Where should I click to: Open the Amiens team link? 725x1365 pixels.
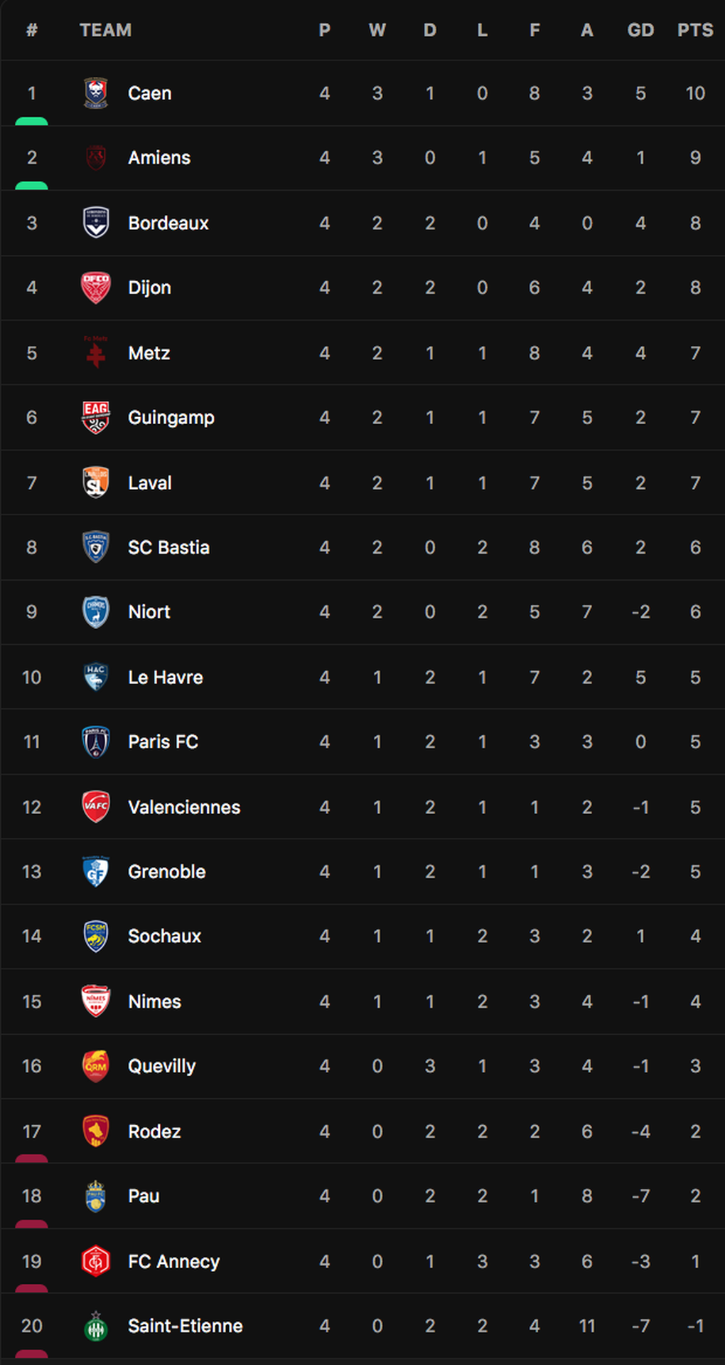pos(159,157)
